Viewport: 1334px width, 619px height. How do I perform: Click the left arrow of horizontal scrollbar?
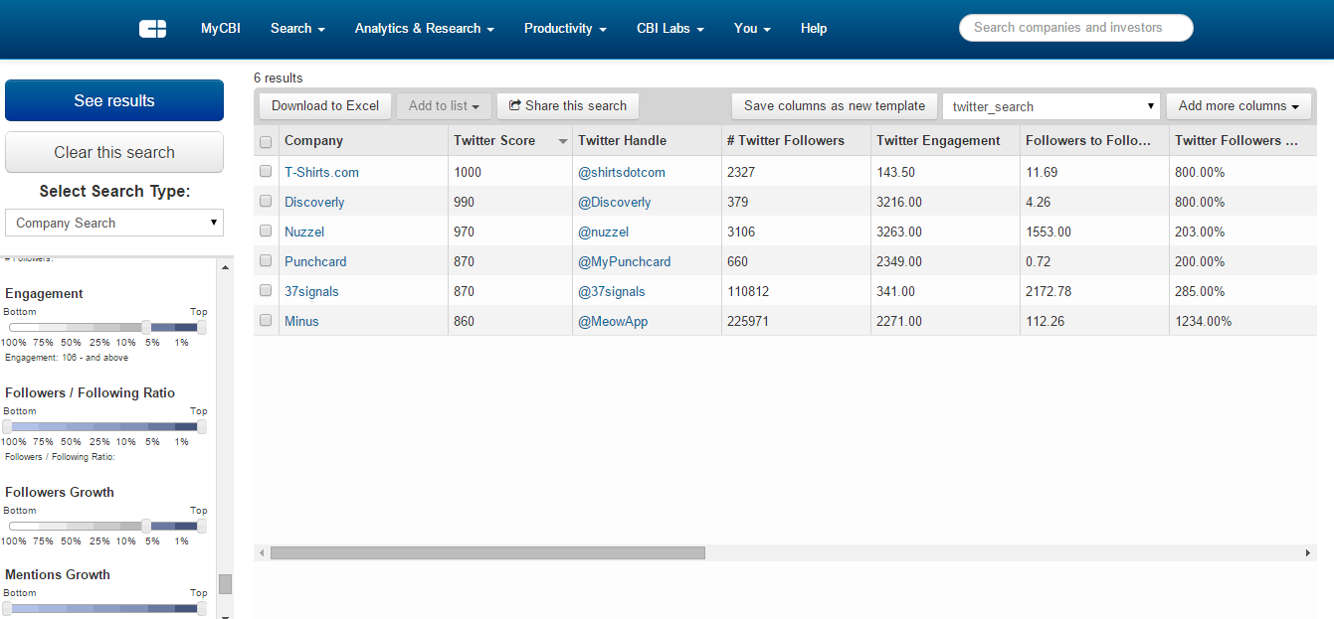[x=262, y=552]
